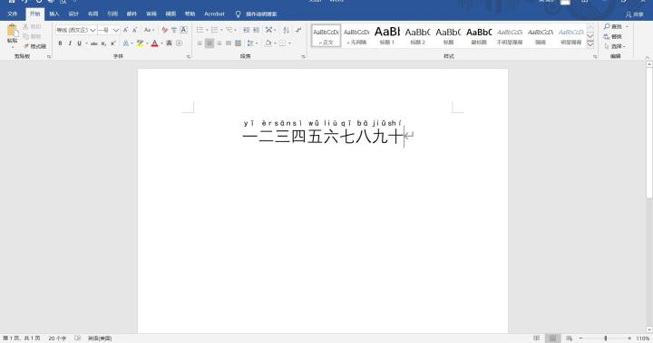Click the clear formatting icon
The image size is (653, 343).
pos(164,30)
